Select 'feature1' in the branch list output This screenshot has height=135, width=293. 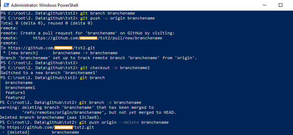pos(15,92)
